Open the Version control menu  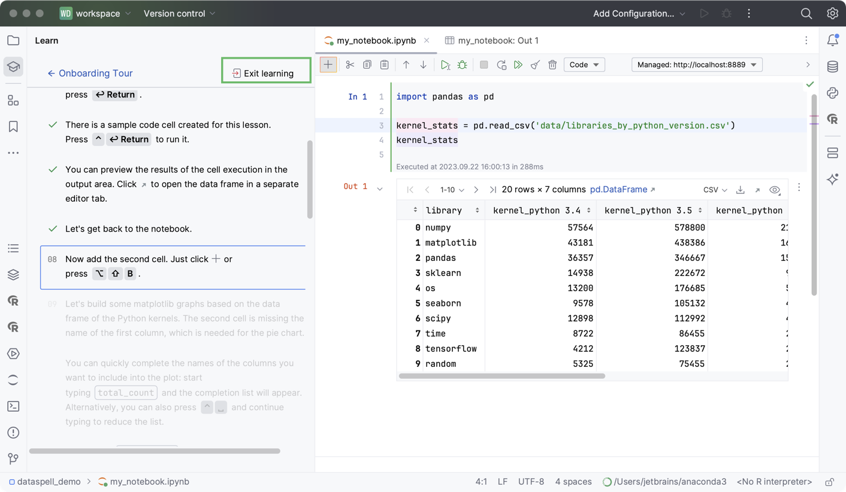pos(179,13)
